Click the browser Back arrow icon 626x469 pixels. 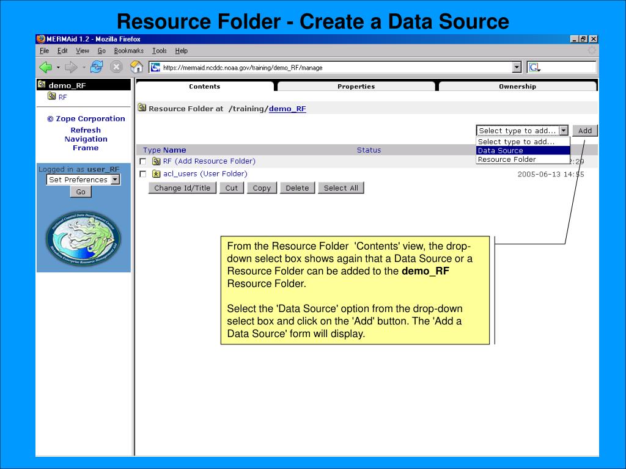tap(46, 67)
